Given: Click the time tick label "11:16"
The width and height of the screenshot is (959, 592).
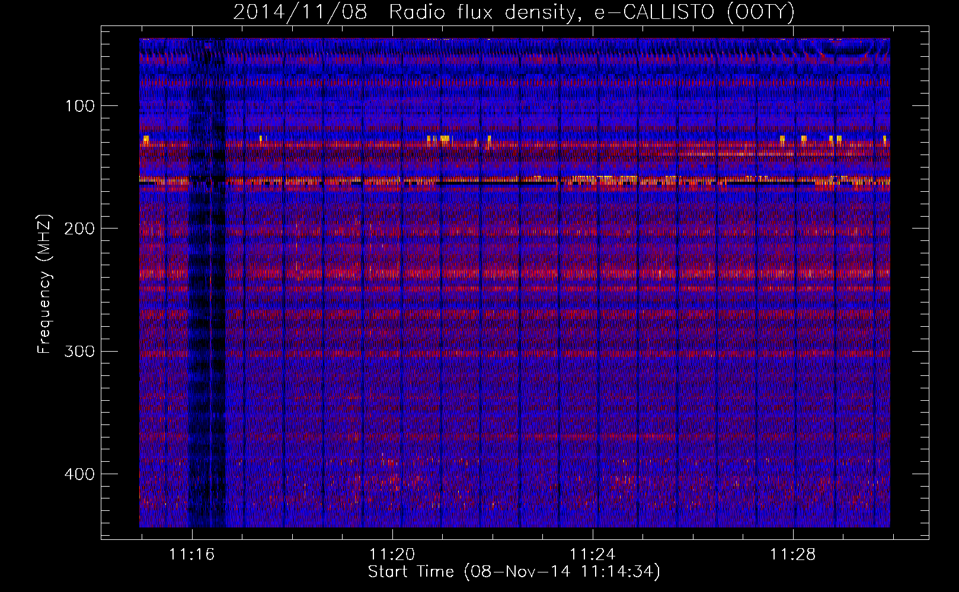Looking at the screenshot, I should click(x=191, y=555).
